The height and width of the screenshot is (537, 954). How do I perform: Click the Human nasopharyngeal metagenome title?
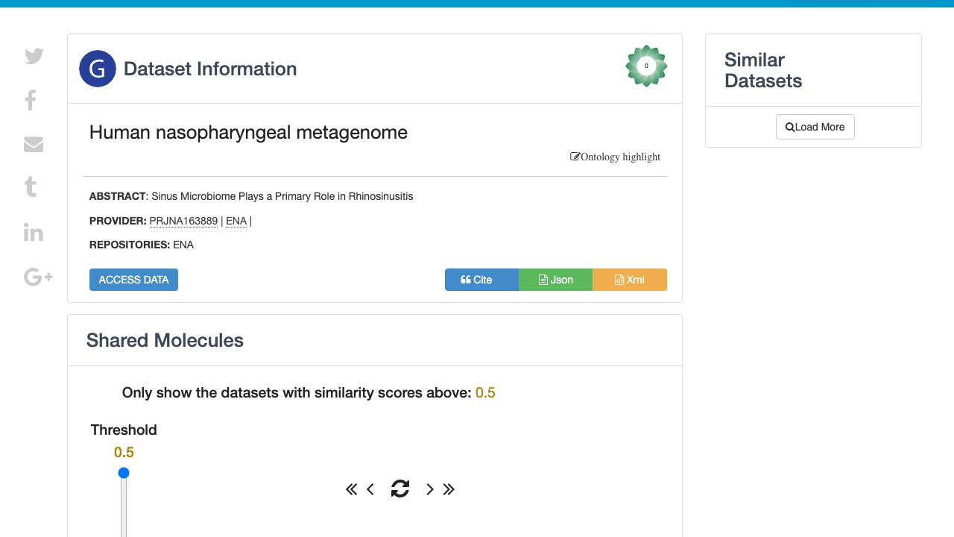coord(248,133)
